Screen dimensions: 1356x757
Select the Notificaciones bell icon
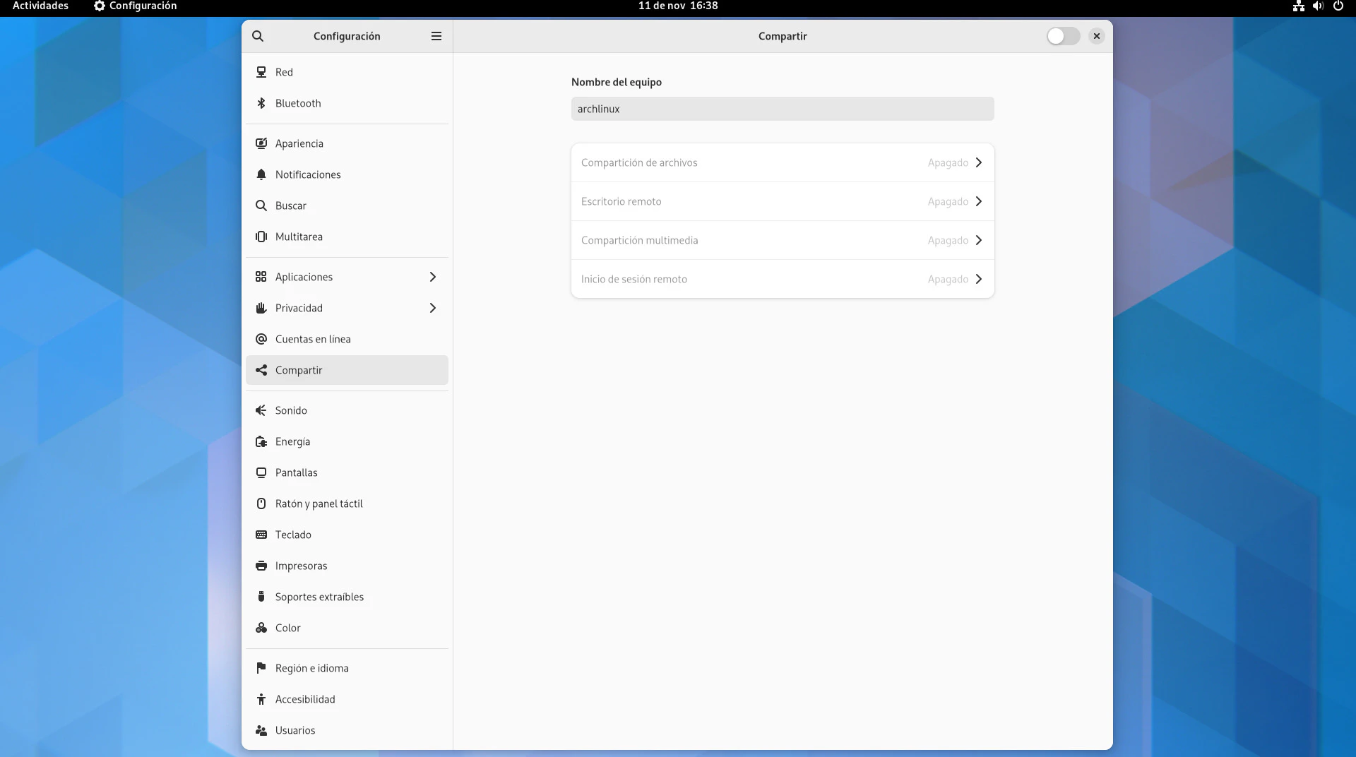coord(261,174)
